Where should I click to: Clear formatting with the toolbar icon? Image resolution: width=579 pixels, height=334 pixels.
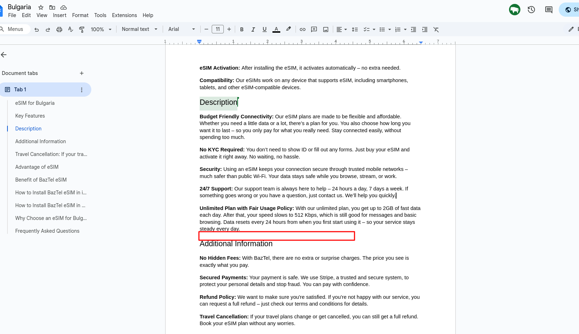point(436,29)
